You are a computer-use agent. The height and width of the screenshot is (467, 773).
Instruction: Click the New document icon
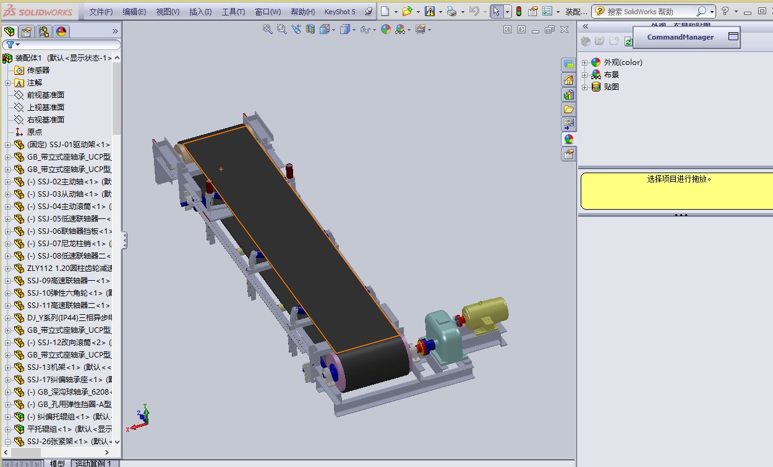[385, 11]
